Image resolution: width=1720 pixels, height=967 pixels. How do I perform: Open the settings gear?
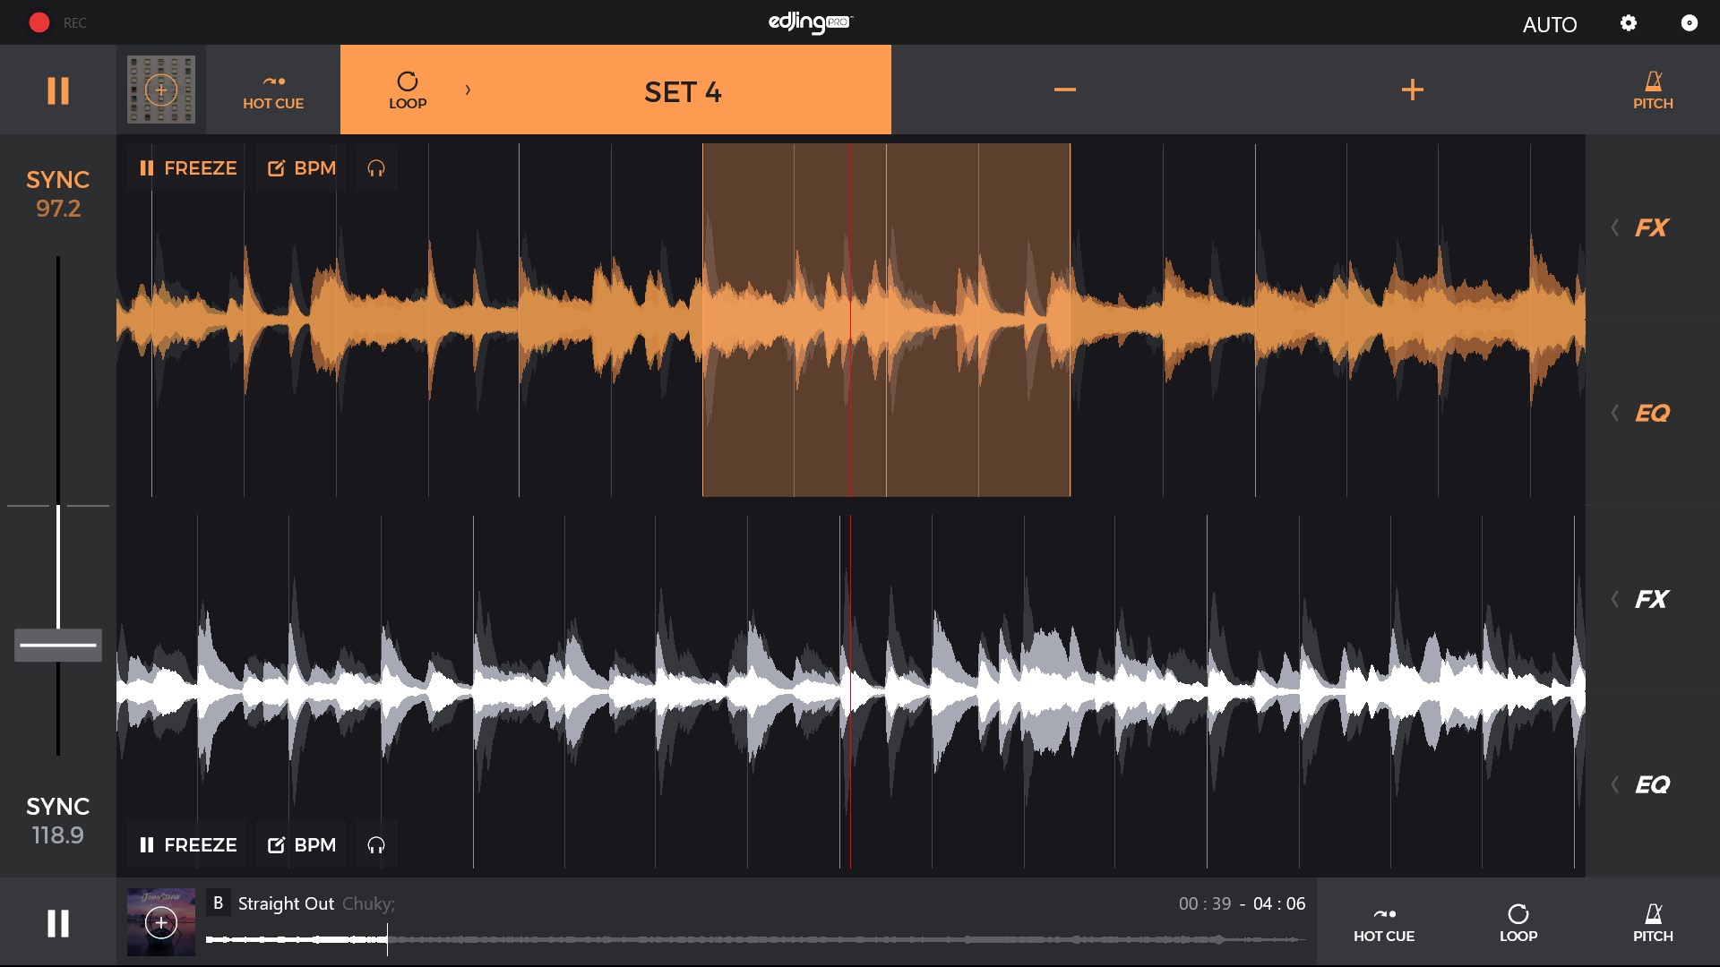coord(1630,23)
